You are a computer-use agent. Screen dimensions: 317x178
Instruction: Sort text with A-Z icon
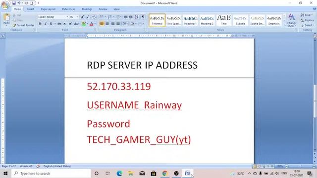coord(137,17)
